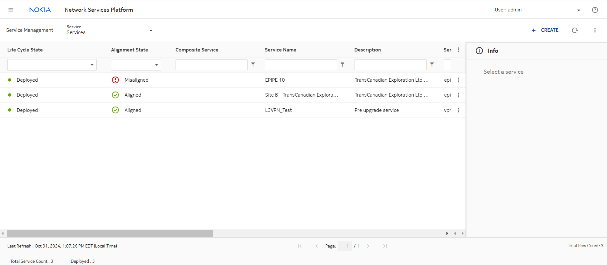This screenshot has height=265, width=607.
Task: Click the Description filter funnel icon
Action: click(x=432, y=65)
